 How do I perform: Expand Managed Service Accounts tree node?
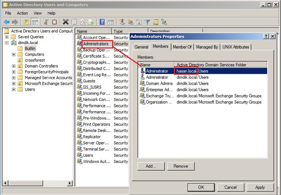(14, 78)
